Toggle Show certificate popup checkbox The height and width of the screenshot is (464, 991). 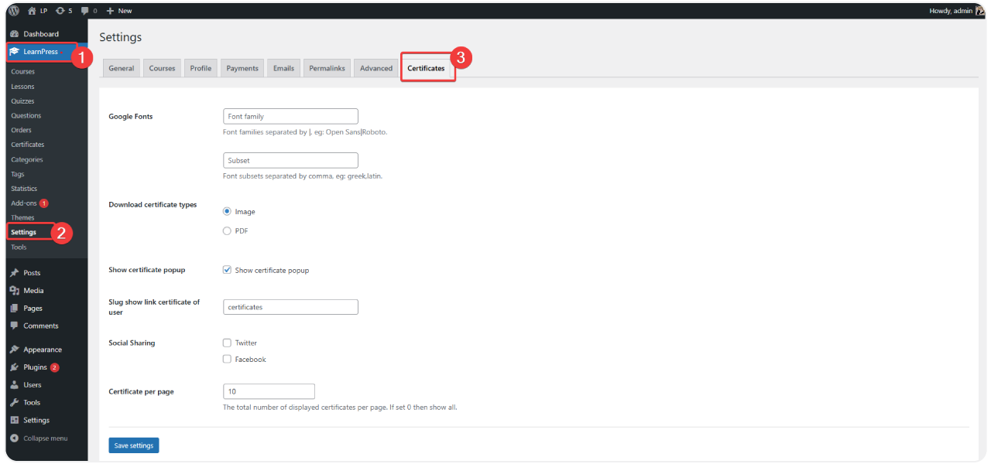click(x=227, y=270)
